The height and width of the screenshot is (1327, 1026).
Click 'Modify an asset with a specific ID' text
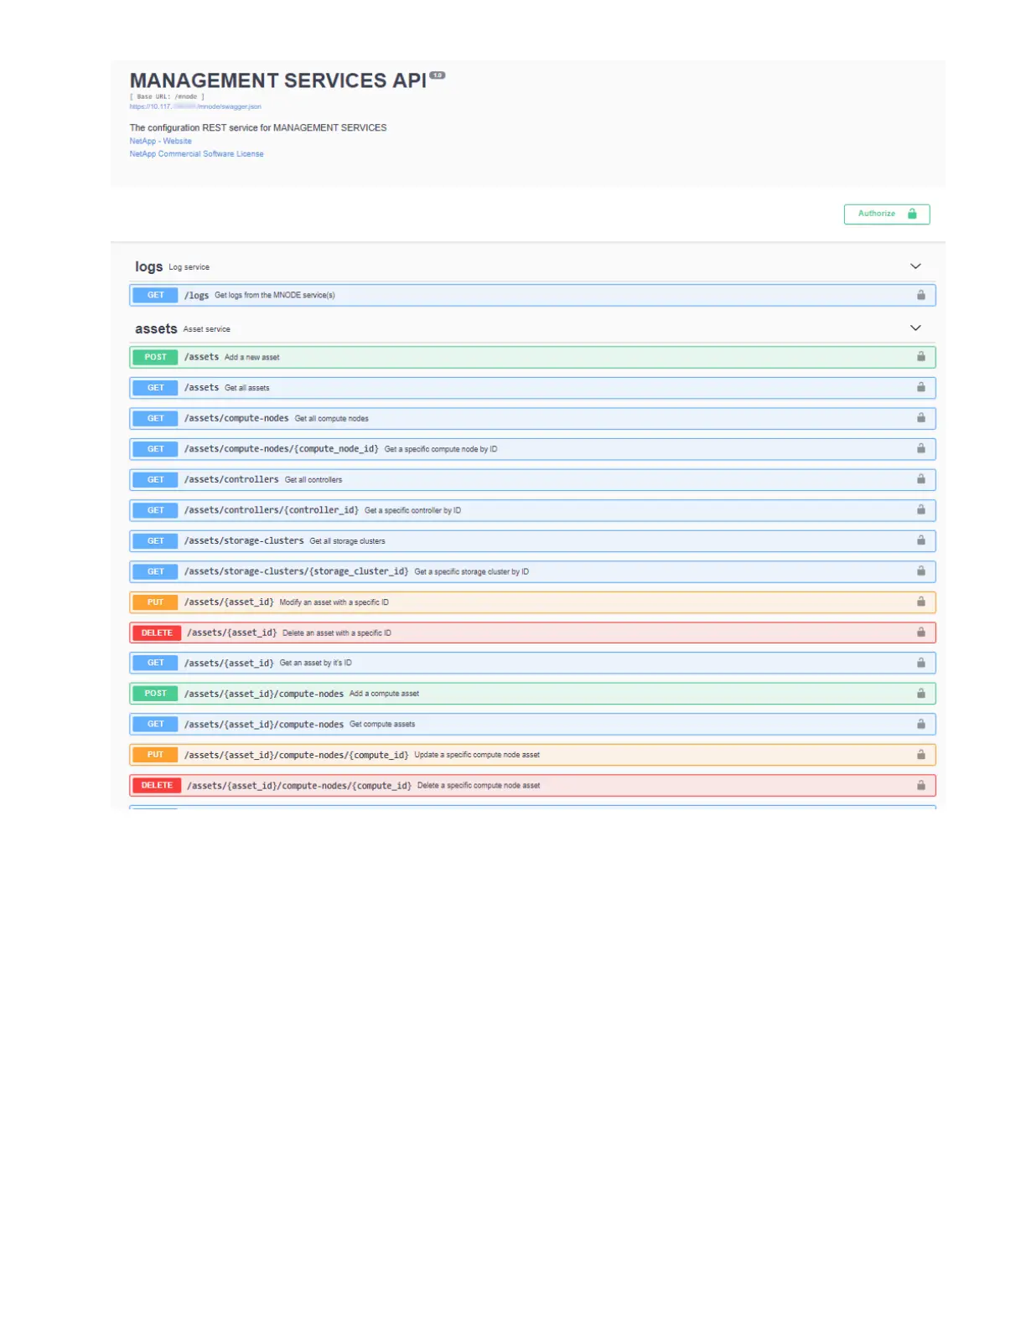pos(334,602)
